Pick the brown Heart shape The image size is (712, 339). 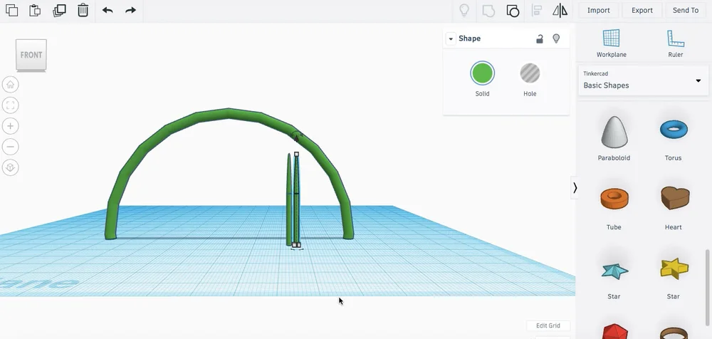(675, 198)
